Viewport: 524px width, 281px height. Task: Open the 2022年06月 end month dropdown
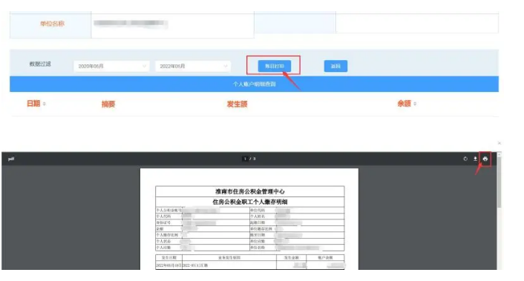click(x=193, y=66)
